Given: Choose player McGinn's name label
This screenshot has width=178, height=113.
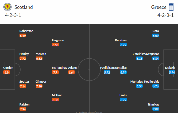Looking at the screenshot, I should point(57,95).
